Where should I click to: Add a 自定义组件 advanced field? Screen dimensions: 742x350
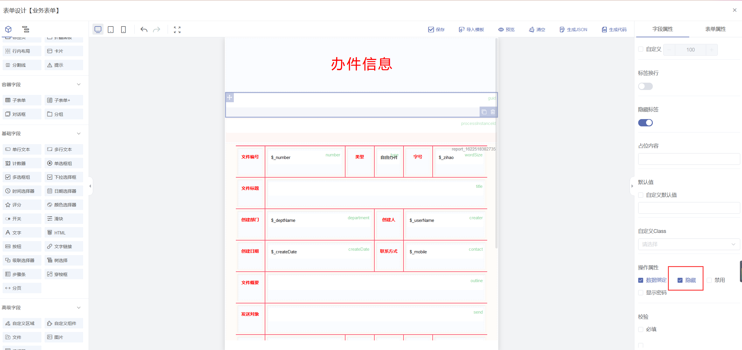64,323
